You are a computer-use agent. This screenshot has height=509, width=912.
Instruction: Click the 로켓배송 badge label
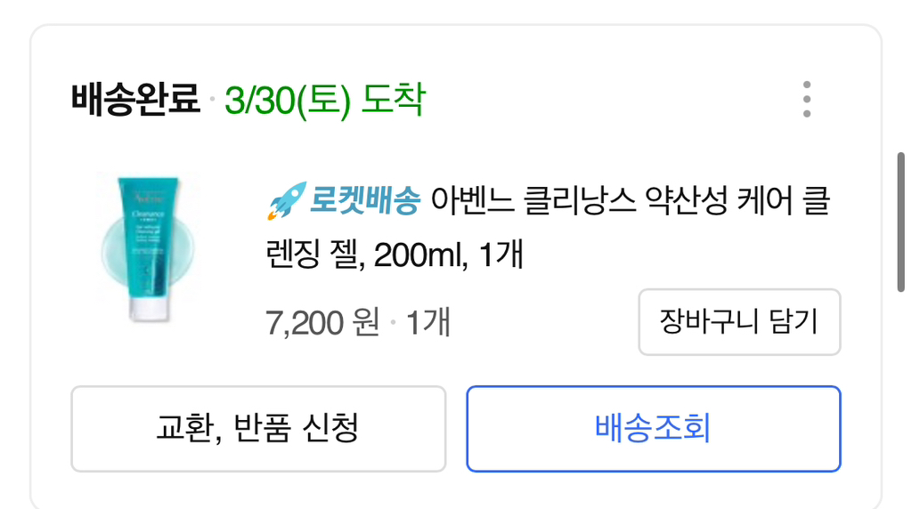point(363,201)
